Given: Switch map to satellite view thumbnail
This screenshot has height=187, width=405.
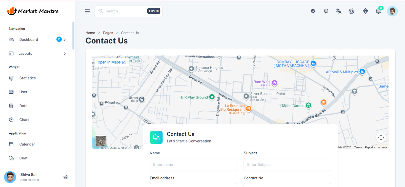Looking at the screenshot, I should 100,141.
